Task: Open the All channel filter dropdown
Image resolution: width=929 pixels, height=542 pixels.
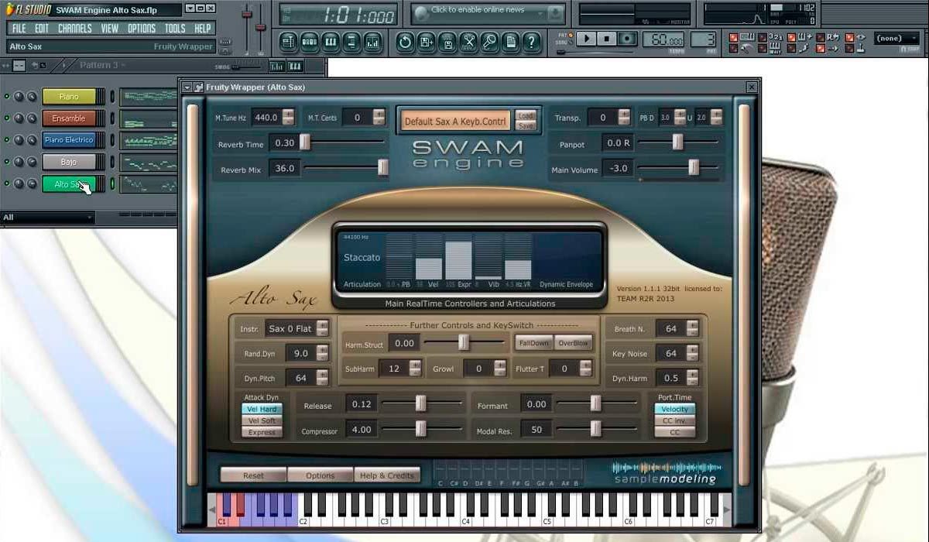Action: (x=47, y=218)
